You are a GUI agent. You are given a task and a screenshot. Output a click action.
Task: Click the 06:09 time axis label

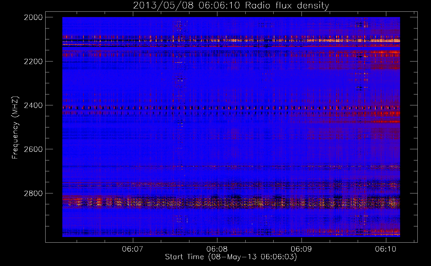[x=302, y=249]
